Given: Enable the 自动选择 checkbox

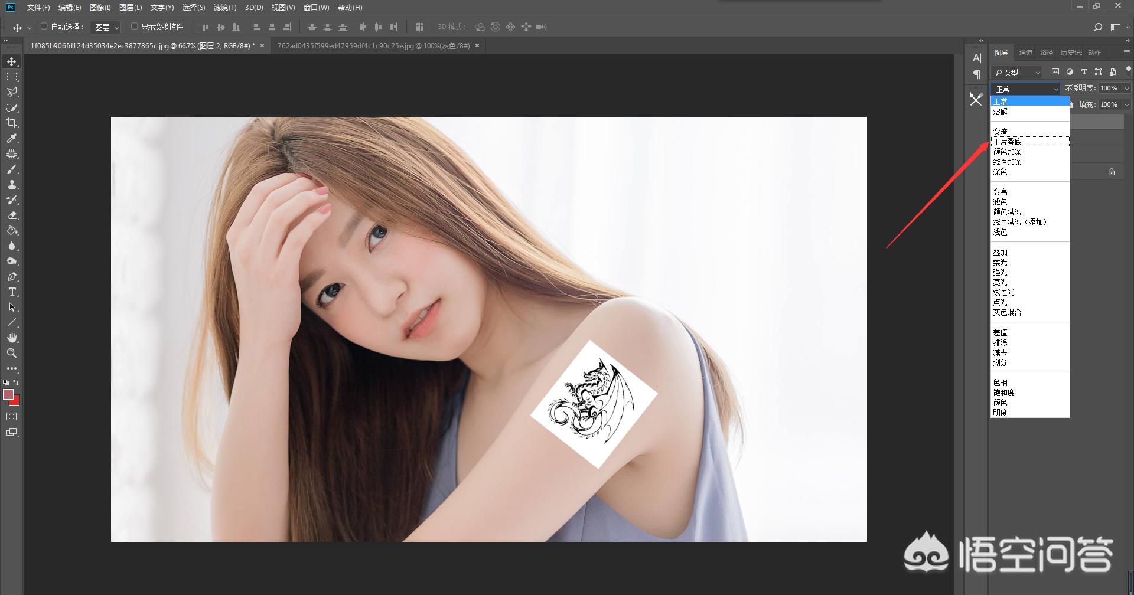Looking at the screenshot, I should (44, 27).
